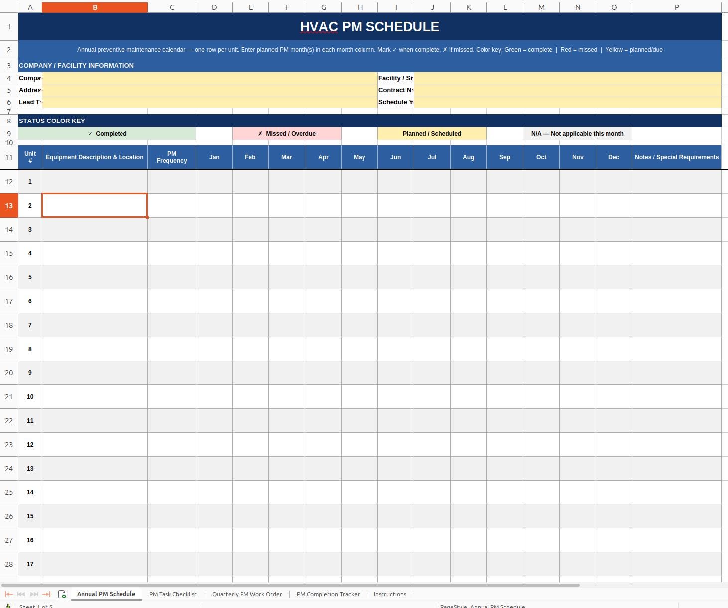Add a new sheet with plus icon

[62, 594]
